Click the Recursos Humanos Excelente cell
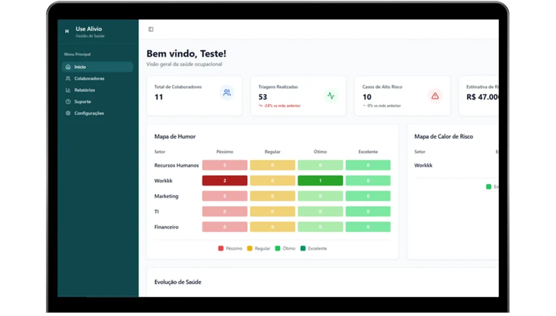 coord(368,165)
